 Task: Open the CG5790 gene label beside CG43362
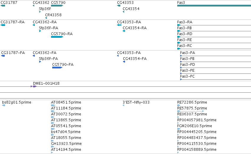(58, 3)
